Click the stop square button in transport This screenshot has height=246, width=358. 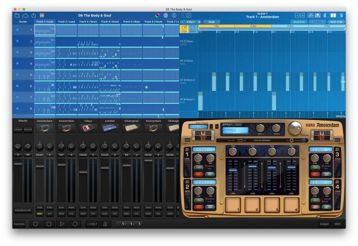coord(49,224)
